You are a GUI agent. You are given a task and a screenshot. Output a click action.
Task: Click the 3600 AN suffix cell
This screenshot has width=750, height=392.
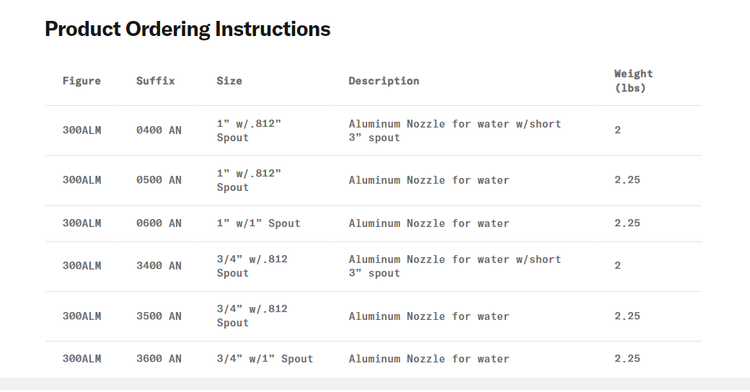(x=159, y=359)
